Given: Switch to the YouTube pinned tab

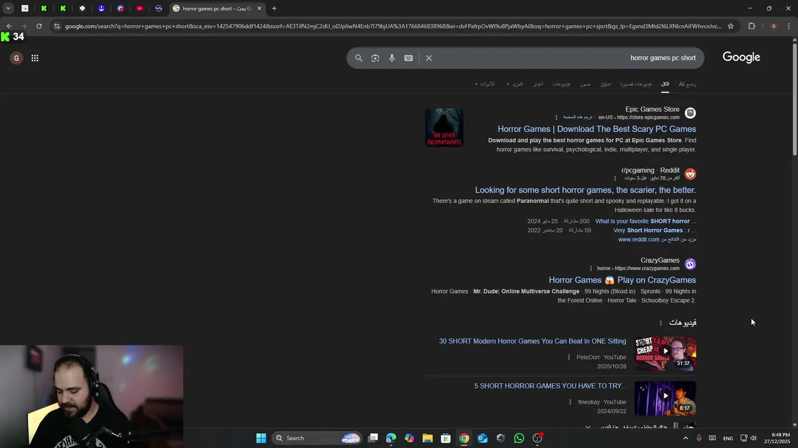Looking at the screenshot, I should click(x=139, y=8).
